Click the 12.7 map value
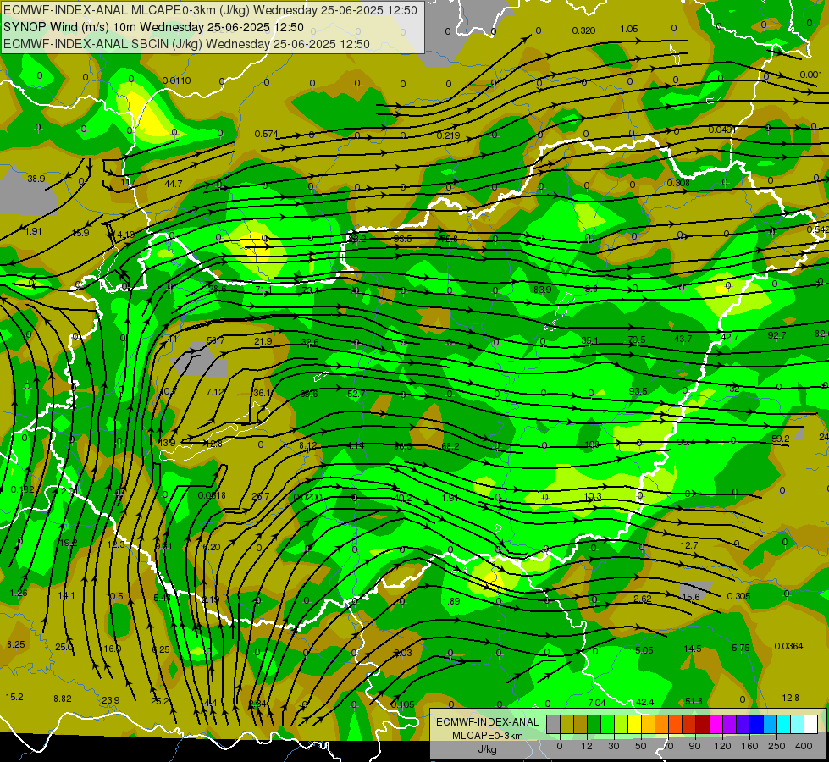Screen dimensions: 829x762 tap(689, 545)
